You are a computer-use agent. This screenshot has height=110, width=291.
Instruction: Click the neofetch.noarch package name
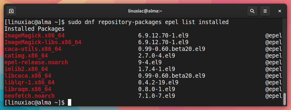(x=30, y=96)
